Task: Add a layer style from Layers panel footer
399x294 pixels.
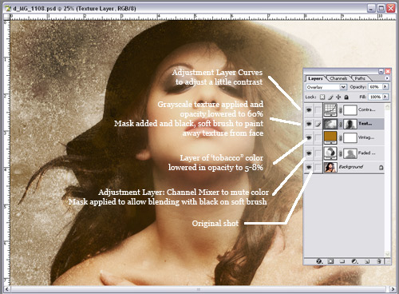Action: click(x=319, y=261)
